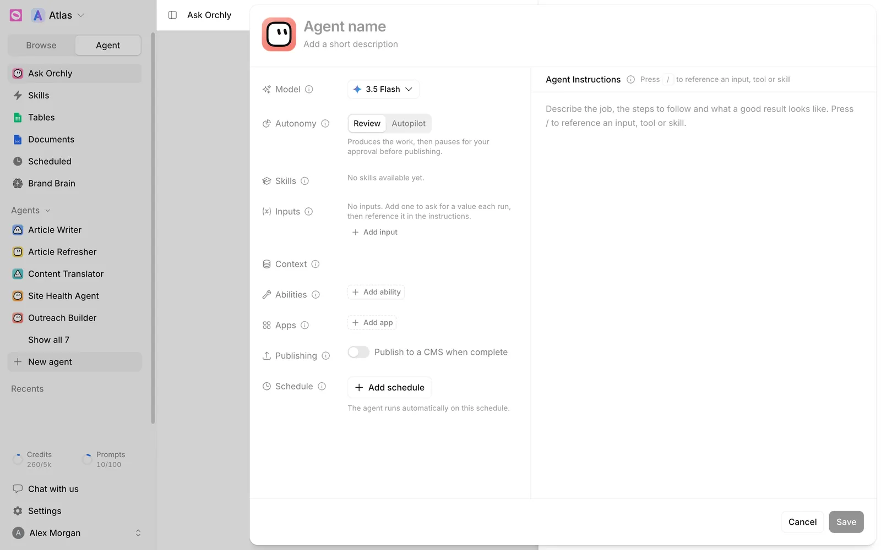Collapse the Agents section chevron
The image size is (881, 550).
pyautogui.click(x=48, y=211)
